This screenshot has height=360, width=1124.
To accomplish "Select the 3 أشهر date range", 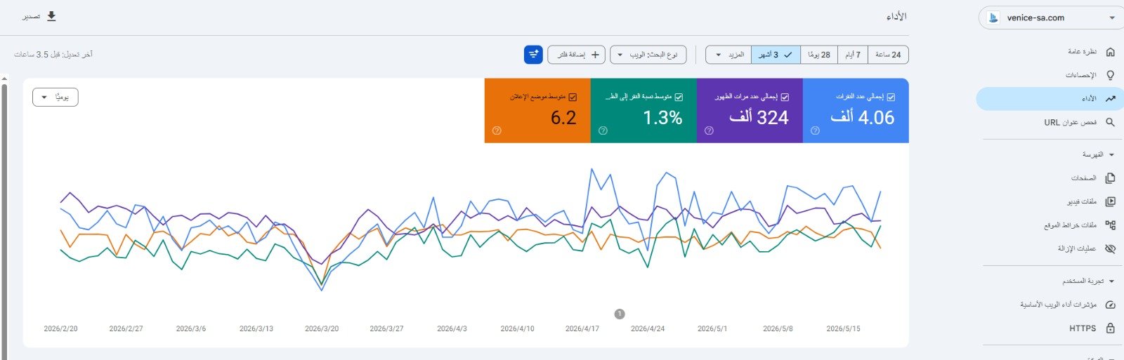I will click(x=776, y=55).
